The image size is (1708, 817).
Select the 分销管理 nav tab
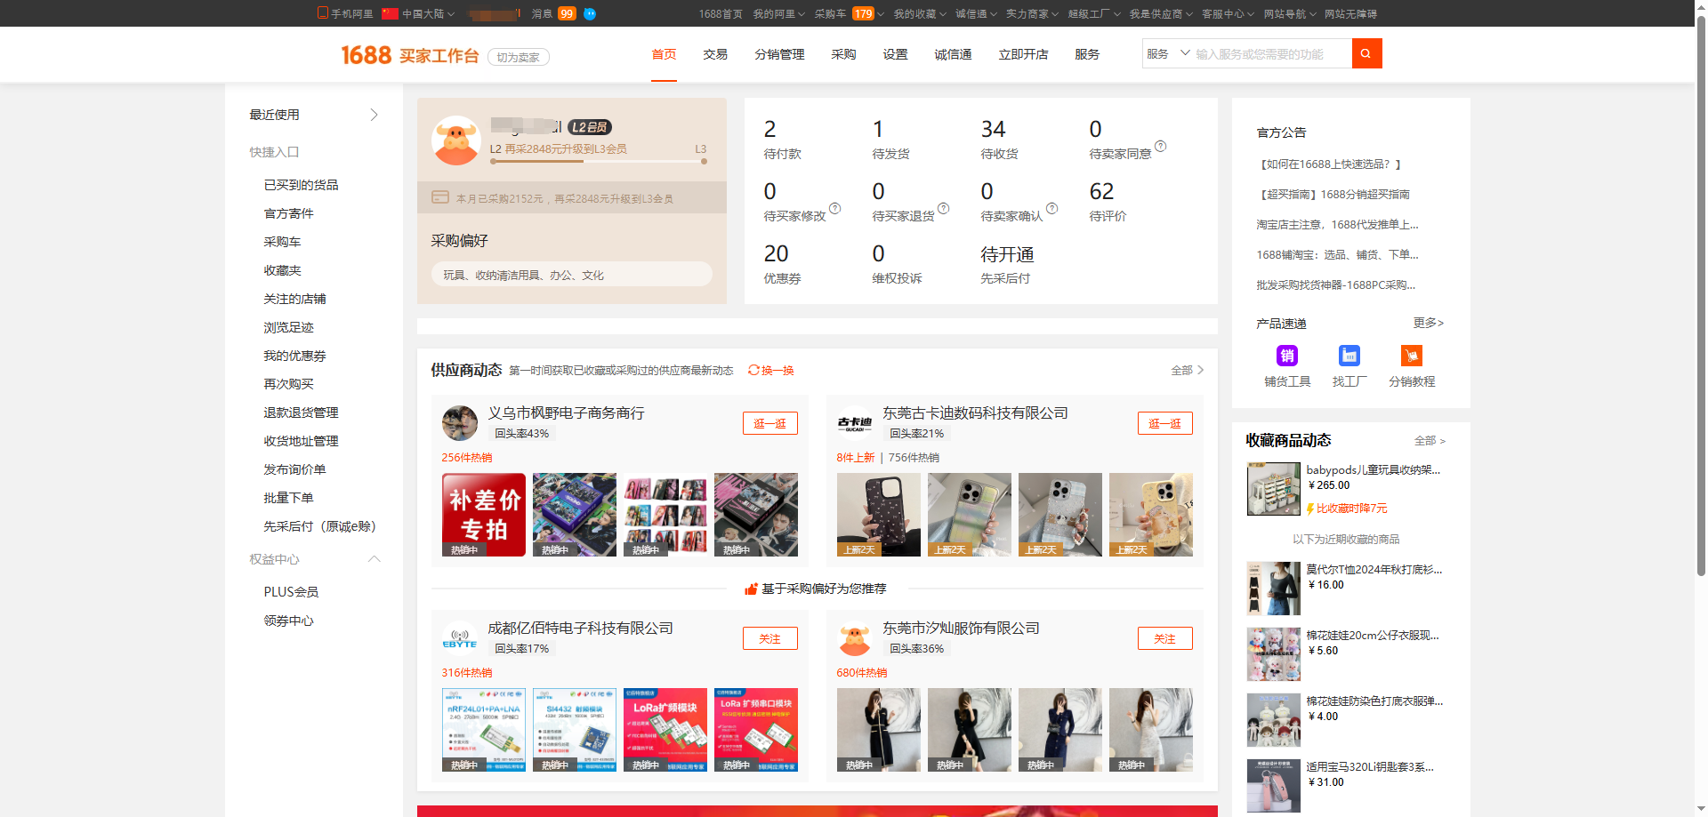tap(779, 54)
